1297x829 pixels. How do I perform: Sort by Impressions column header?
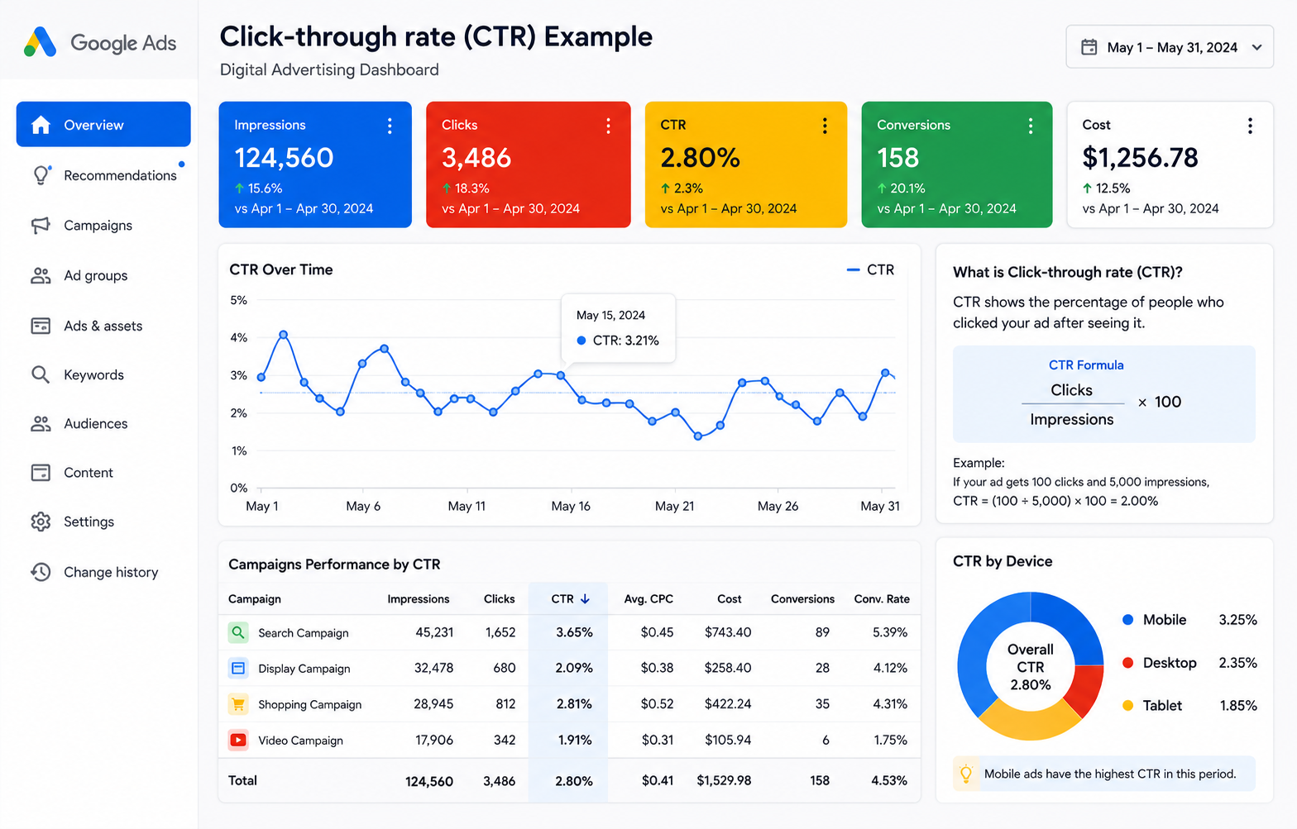coord(418,599)
